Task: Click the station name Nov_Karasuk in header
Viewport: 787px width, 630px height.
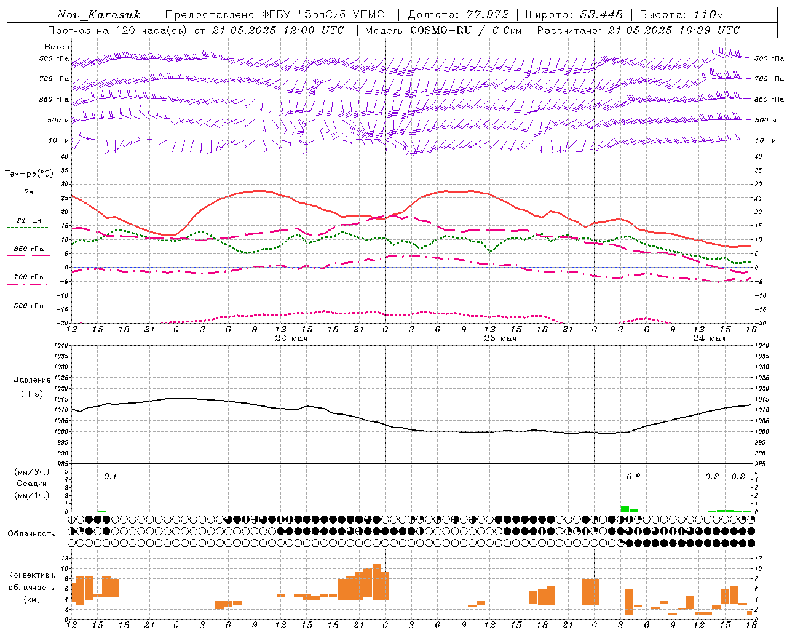Action: click(98, 15)
